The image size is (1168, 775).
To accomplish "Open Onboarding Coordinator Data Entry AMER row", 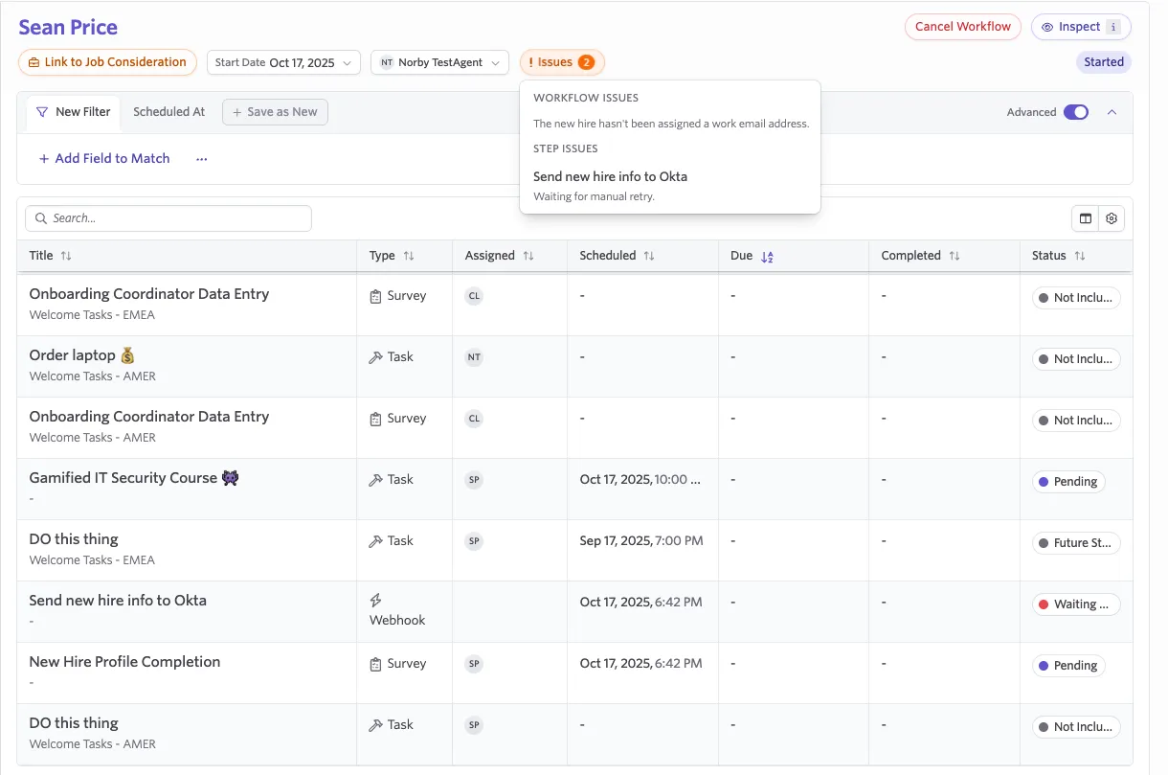I will (149, 417).
